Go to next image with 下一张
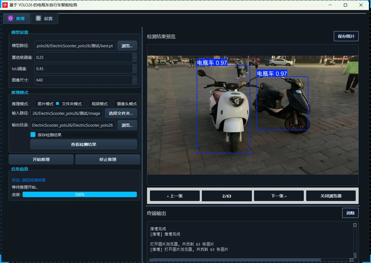The image size is (371, 263). [x=279, y=196]
